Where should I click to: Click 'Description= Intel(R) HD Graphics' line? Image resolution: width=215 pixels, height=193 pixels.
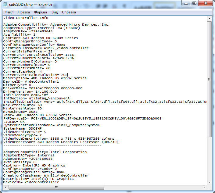(x=38, y=179)
